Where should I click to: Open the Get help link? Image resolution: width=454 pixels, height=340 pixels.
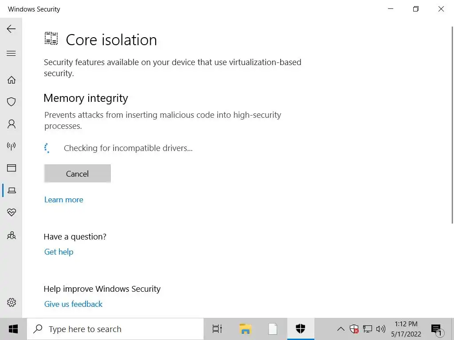point(59,252)
